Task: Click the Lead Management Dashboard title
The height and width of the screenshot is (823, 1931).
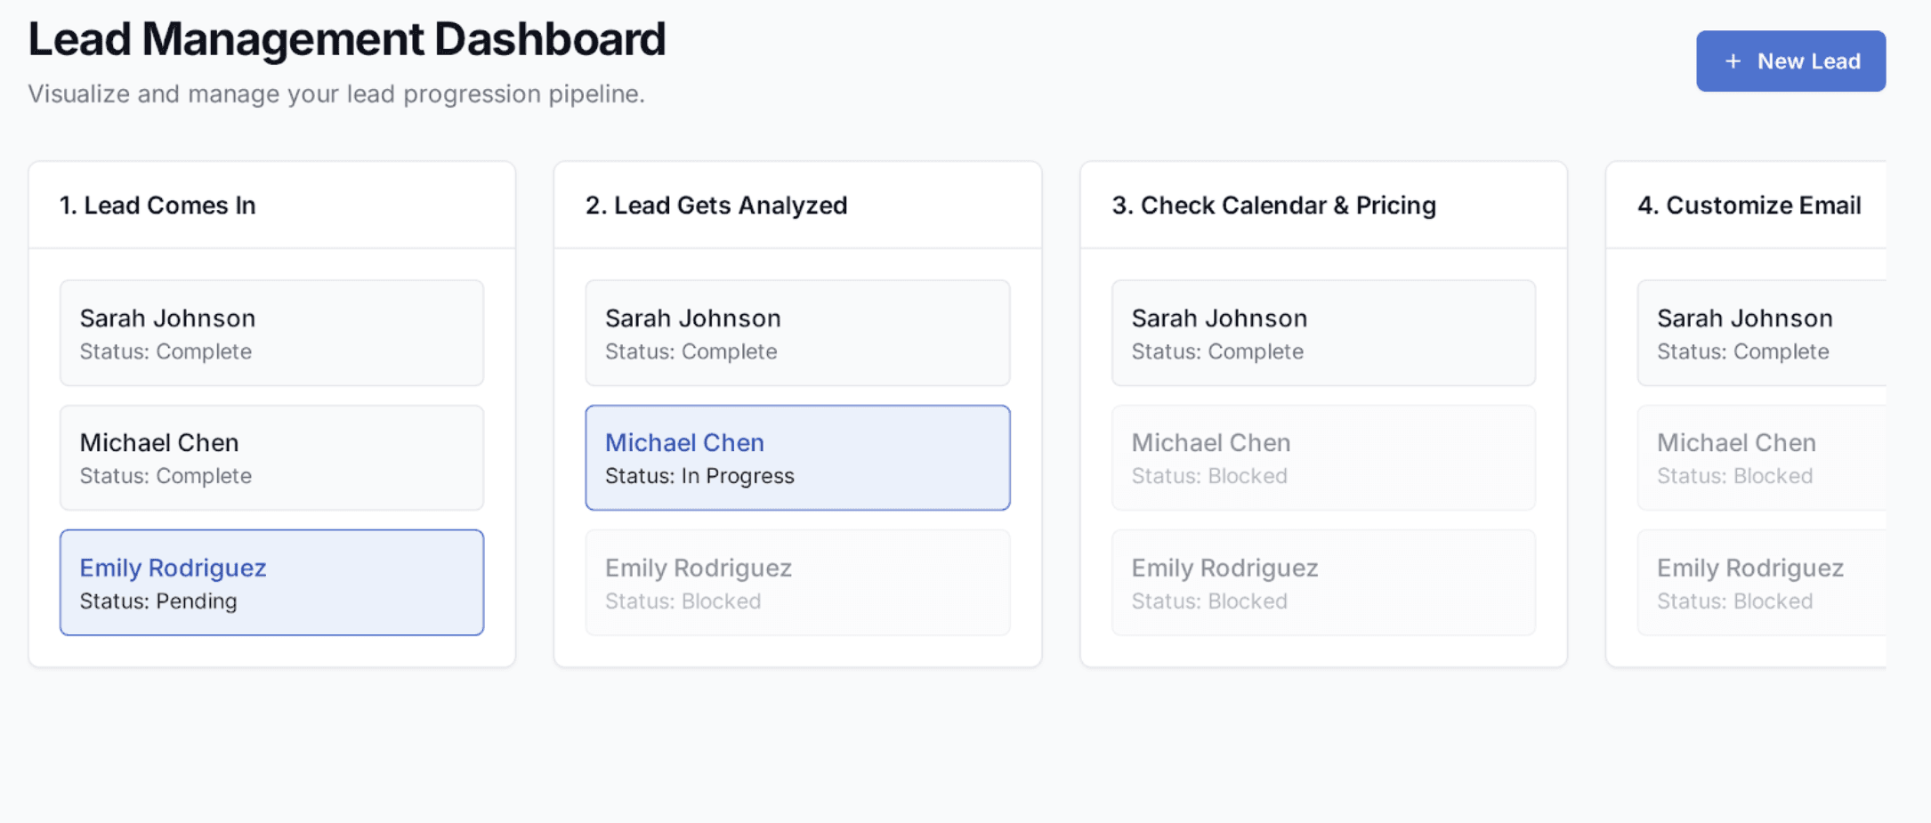Action: (x=347, y=39)
